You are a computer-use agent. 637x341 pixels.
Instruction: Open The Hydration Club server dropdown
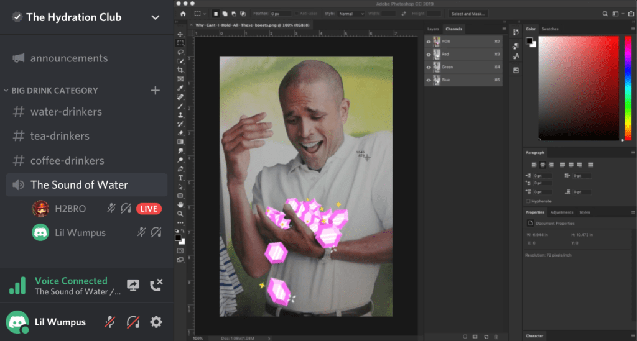[x=156, y=17]
